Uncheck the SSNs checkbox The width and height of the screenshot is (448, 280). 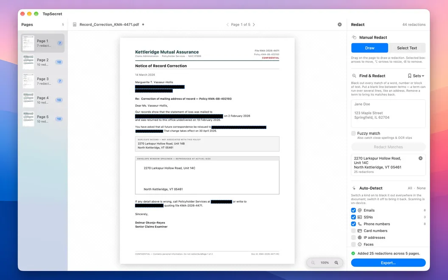pos(353,217)
